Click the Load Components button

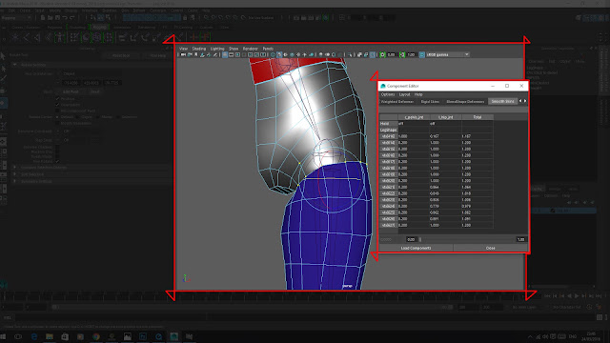[416, 248]
